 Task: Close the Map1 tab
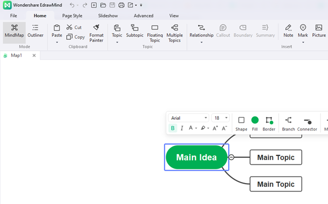pos(34,56)
